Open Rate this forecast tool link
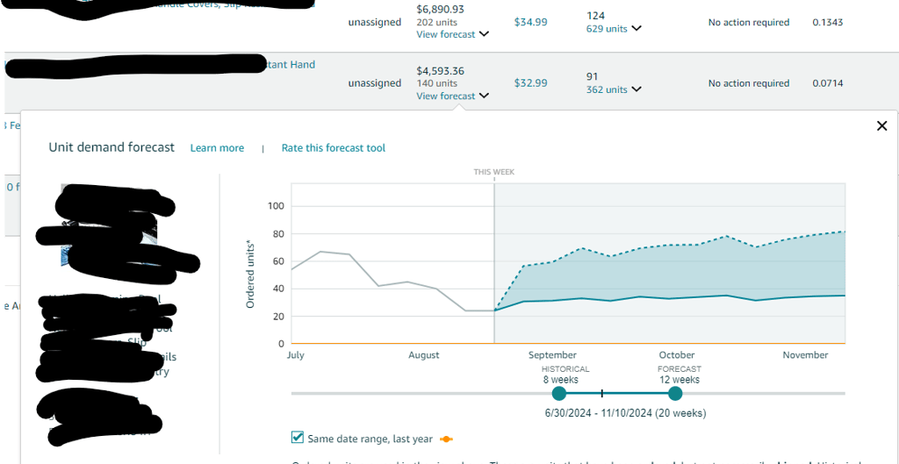The image size is (899, 464). (333, 148)
